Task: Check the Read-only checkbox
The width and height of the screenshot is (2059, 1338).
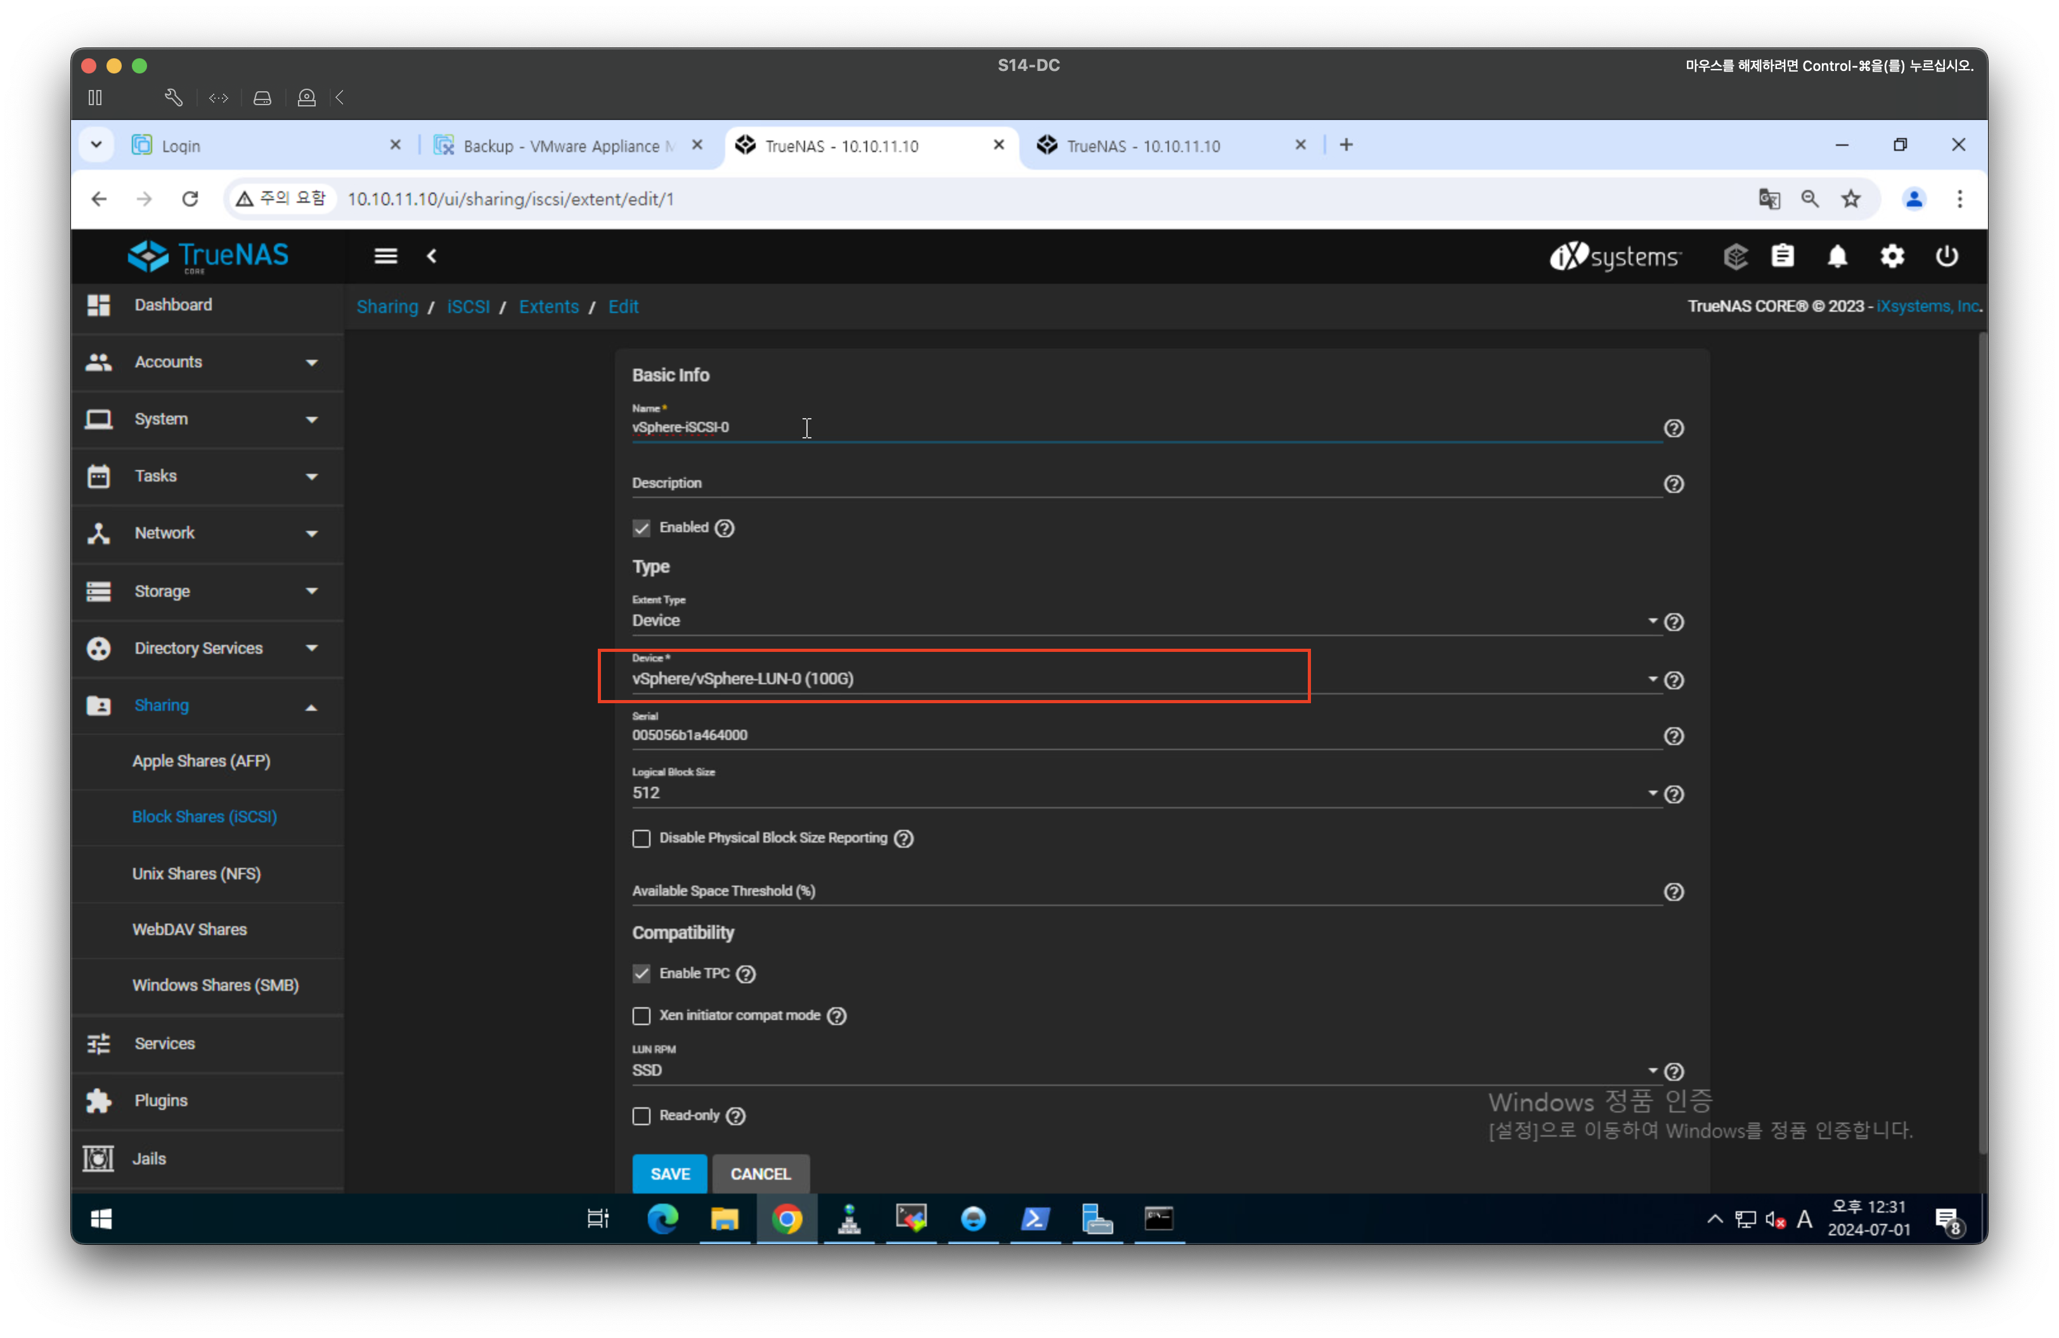Action: 641,1116
